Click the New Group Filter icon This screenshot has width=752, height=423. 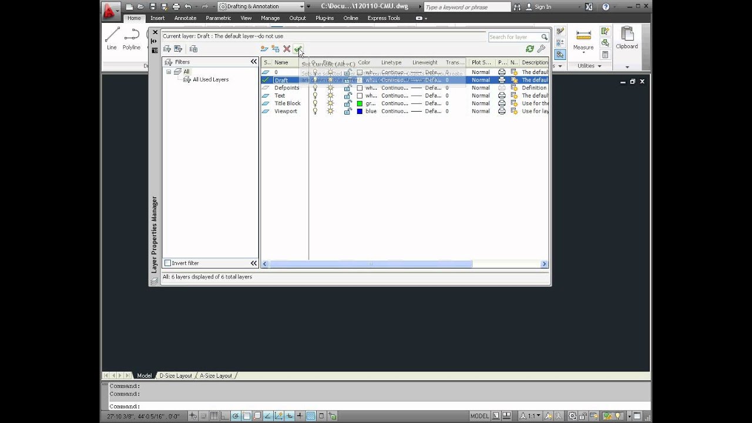(x=178, y=49)
